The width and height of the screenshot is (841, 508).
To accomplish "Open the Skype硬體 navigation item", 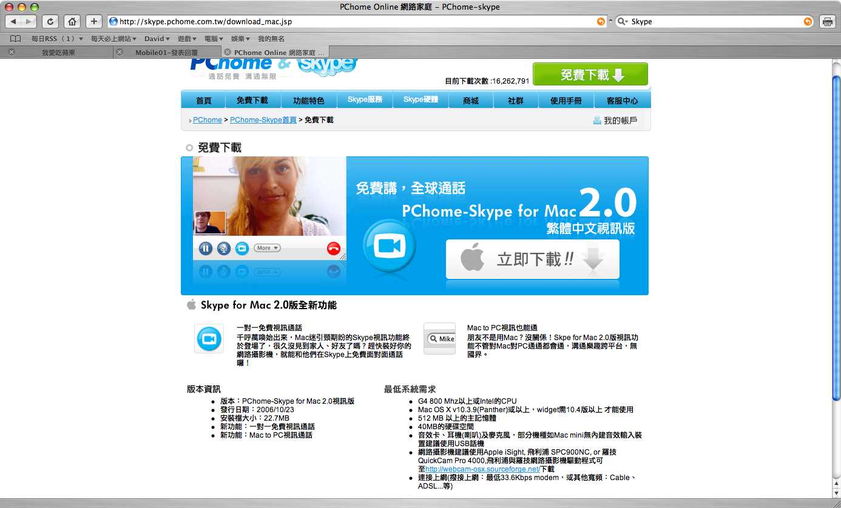I will tap(420, 100).
